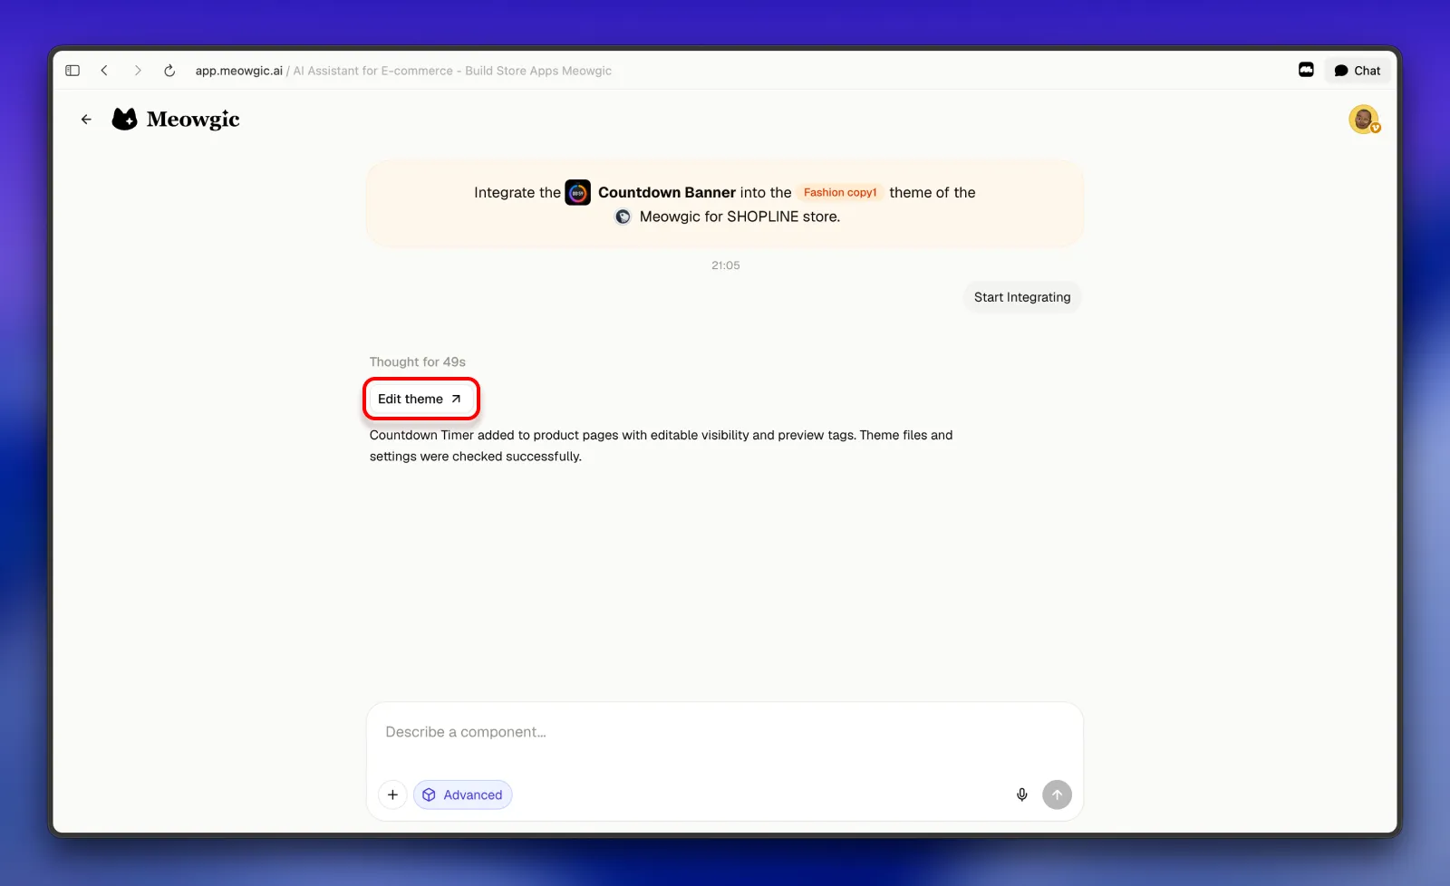Open the browser extension icon beside Chat
Viewport: 1450px width, 886px height.
click(x=1306, y=70)
